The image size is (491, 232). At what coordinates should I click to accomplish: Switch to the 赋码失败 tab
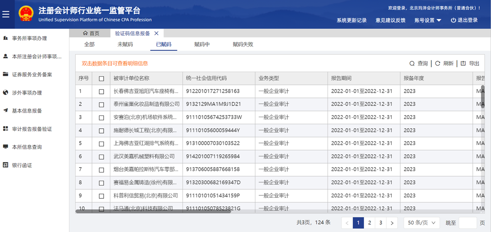coord(243,44)
